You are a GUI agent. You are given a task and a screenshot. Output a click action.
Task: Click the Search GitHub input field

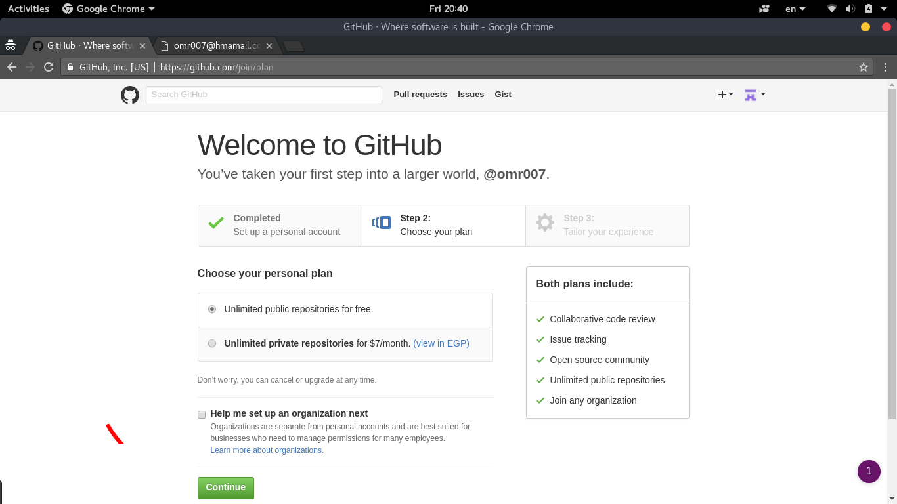263,94
